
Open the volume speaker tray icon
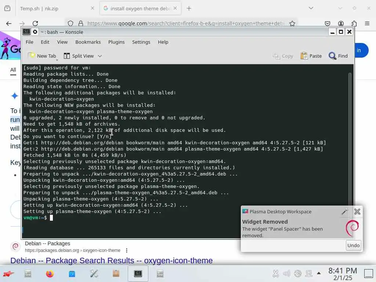click(x=286, y=274)
